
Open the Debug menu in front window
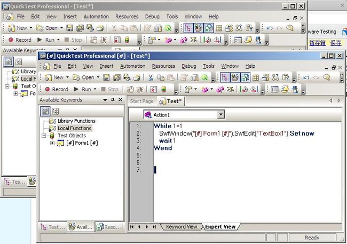coord(189,66)
